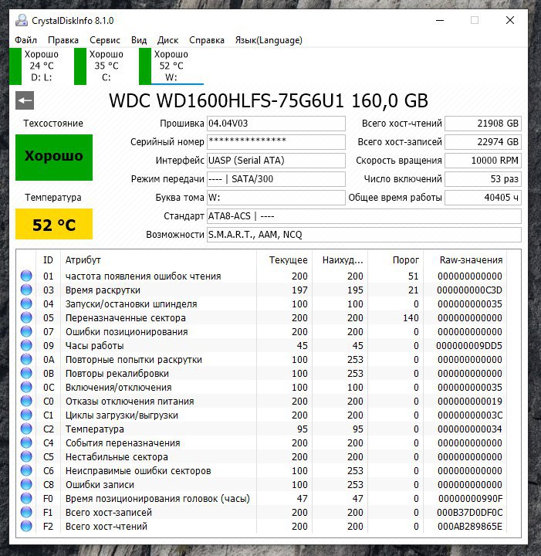Click the 22974 GB host writes value
This screenshot has width=541, height=556.
point(483,142)
